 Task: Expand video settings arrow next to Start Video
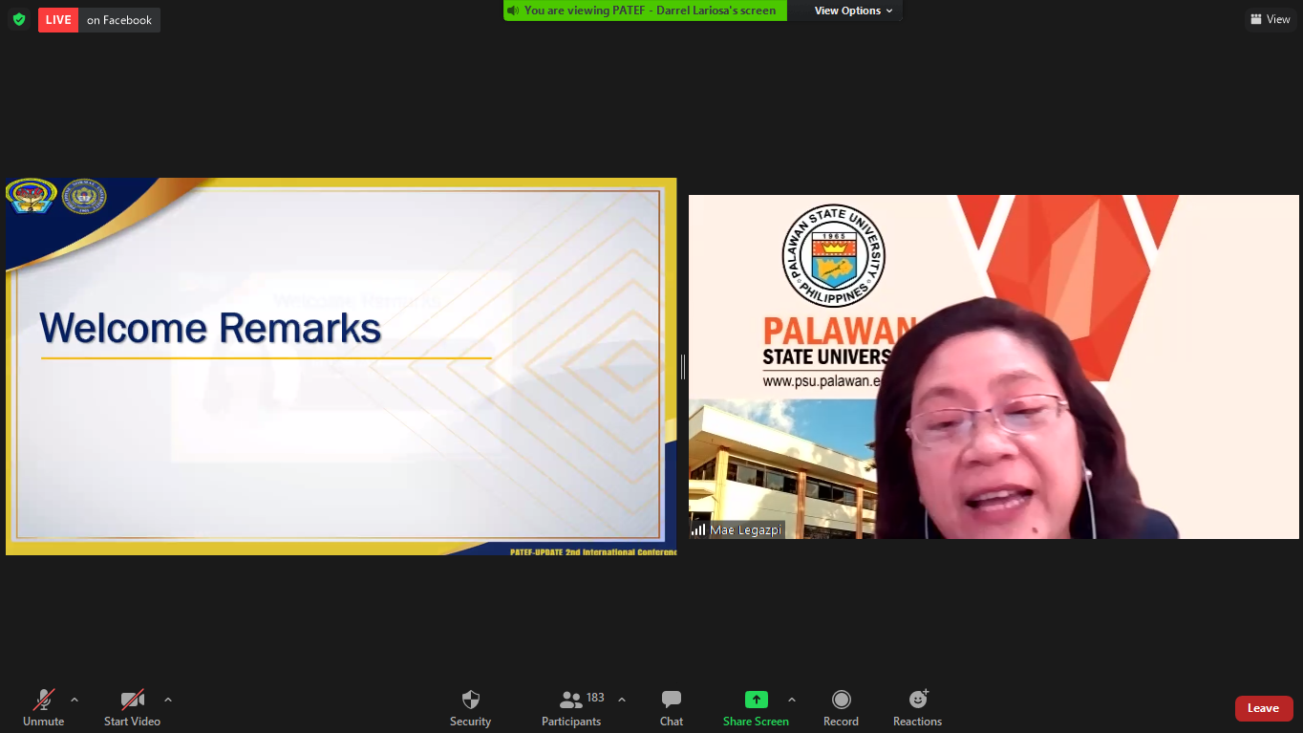[168, 700]
